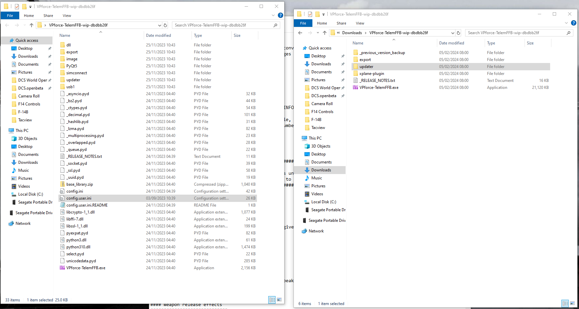579x309 pixels.
Task: Expand the ribbon in left window
Action: pos(273,15)
